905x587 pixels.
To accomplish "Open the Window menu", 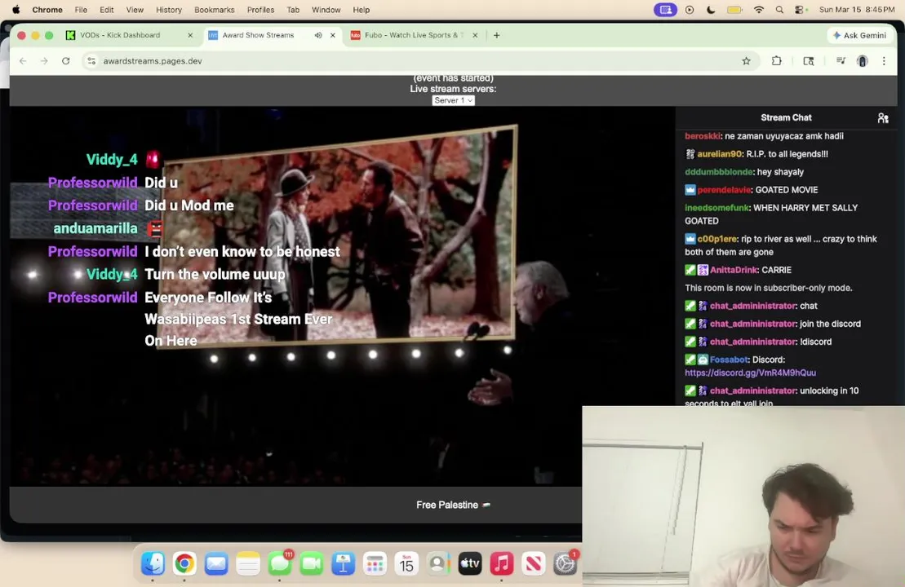I will tap(326, 10).
